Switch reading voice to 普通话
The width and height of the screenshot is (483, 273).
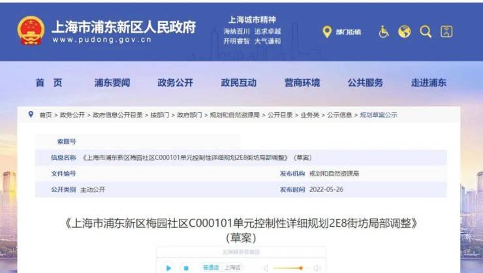[x=211, y=268]
